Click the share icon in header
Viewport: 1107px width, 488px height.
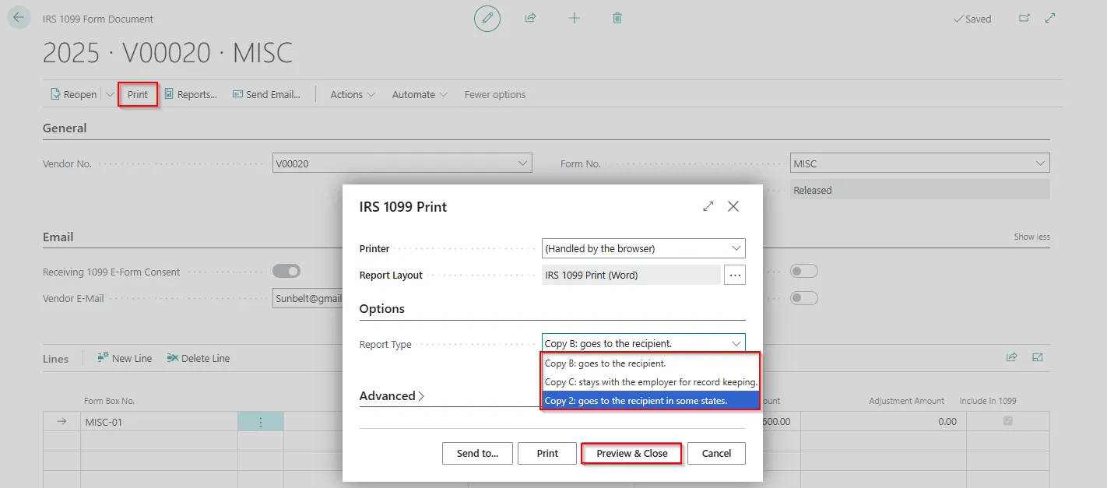click(x=531, y=18)
